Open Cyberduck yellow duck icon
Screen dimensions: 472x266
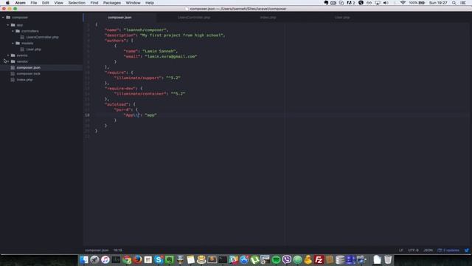tap(308, 259)
